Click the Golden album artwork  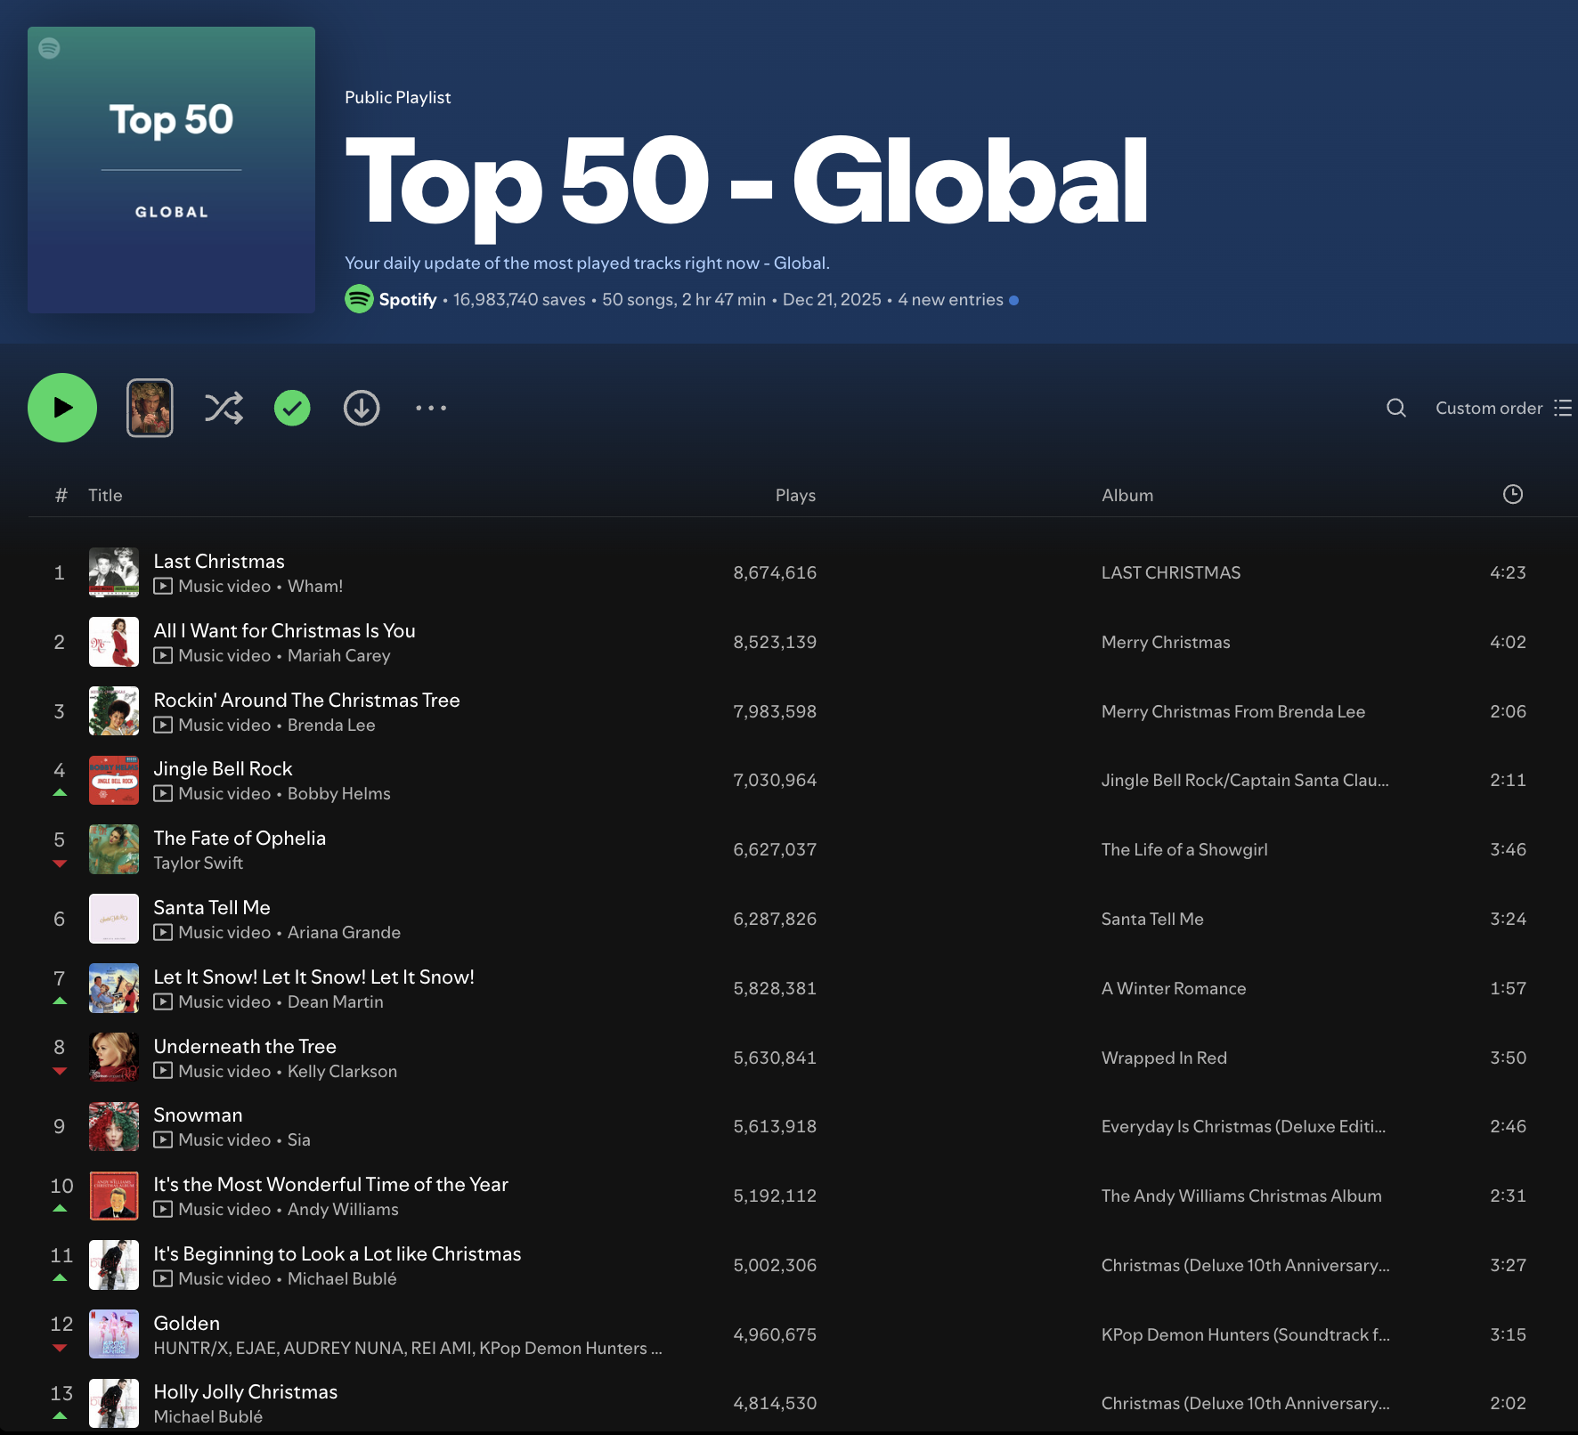(114, 1334)
